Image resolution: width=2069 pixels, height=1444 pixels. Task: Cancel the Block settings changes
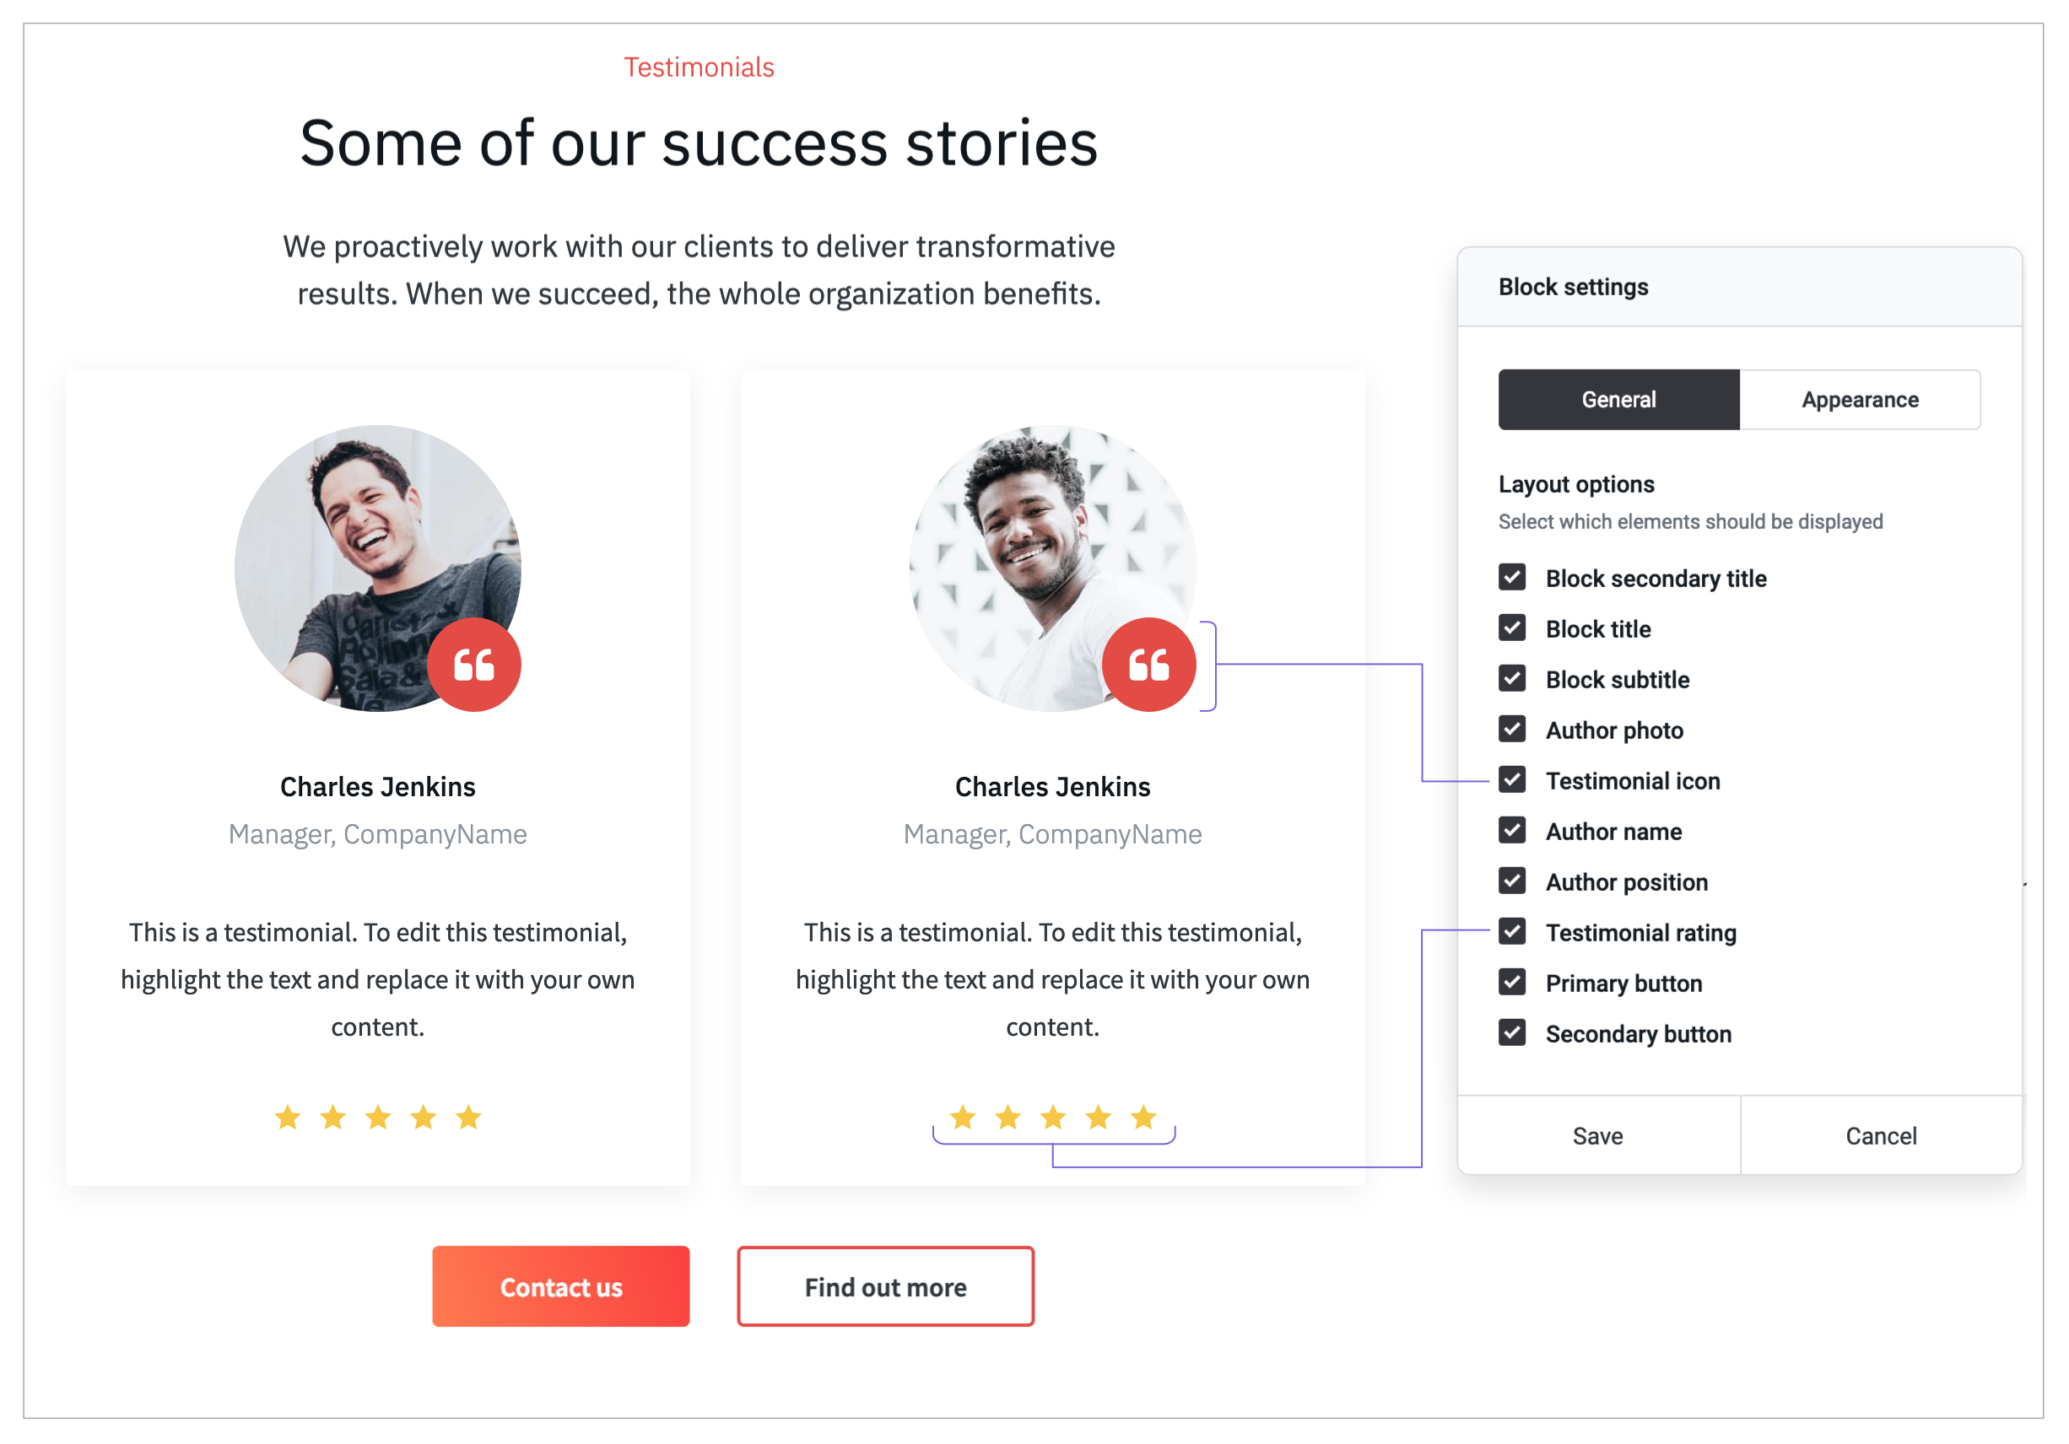tap(1880, 1136)
